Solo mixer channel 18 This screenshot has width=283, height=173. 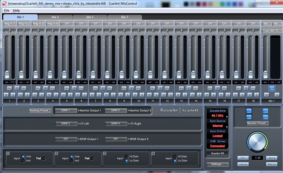(x=257, y=95)
